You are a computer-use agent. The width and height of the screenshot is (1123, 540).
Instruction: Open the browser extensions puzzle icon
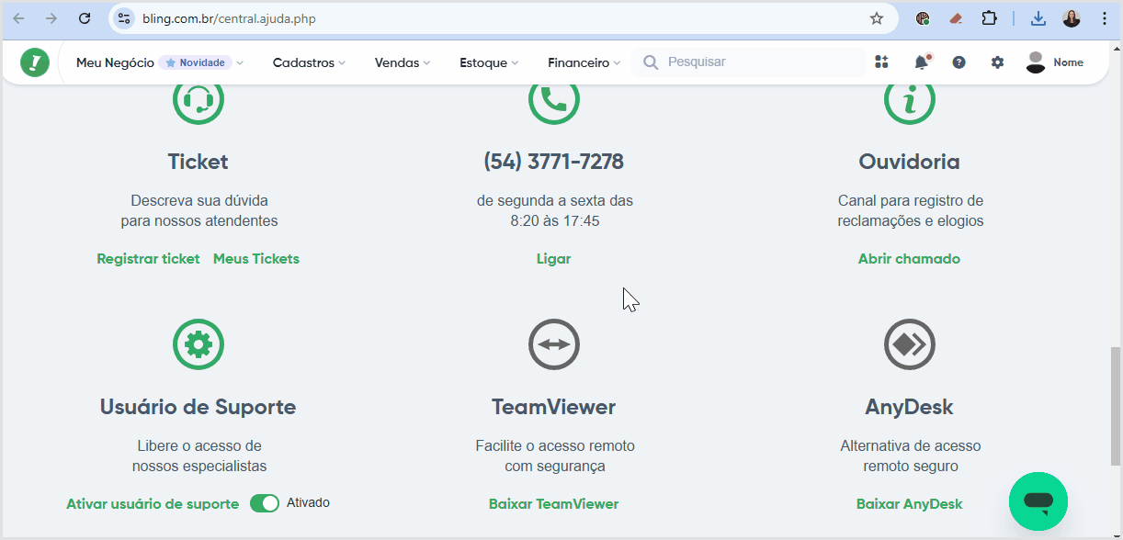pos(990,18)
